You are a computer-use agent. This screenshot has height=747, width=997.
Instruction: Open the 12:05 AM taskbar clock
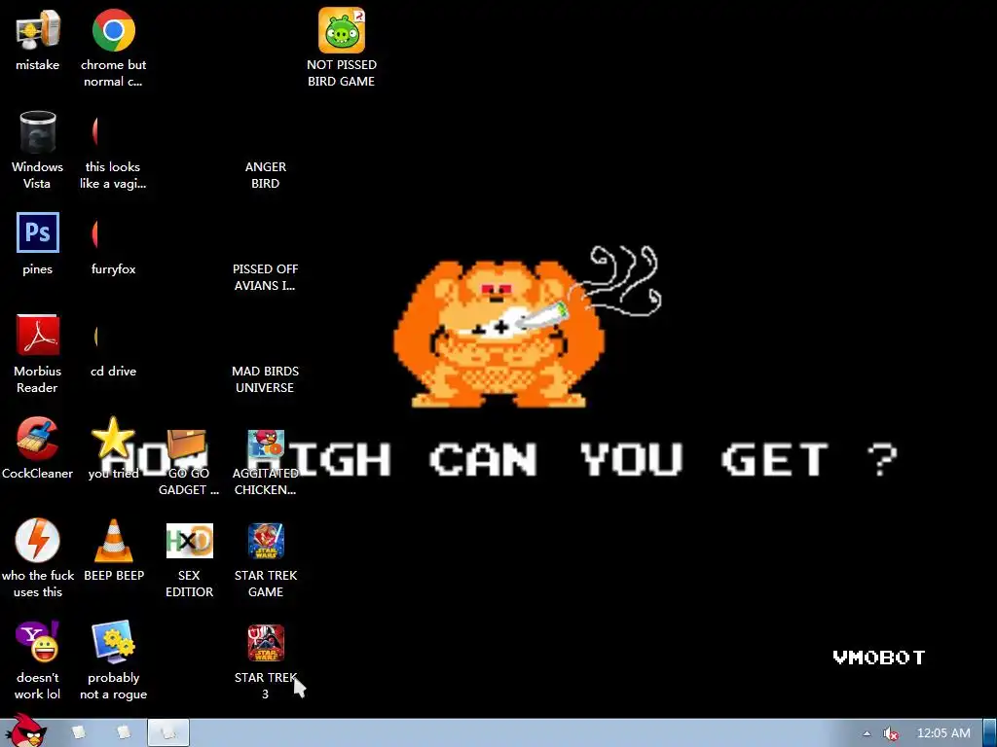[x=943, y=733]
